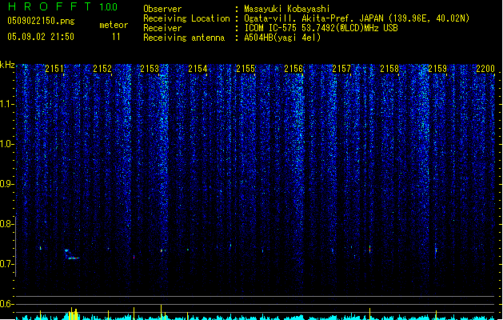Screen dimensions: 503x320
Task: Click the red meteor echo after 2157
Action: coord(370,249)
